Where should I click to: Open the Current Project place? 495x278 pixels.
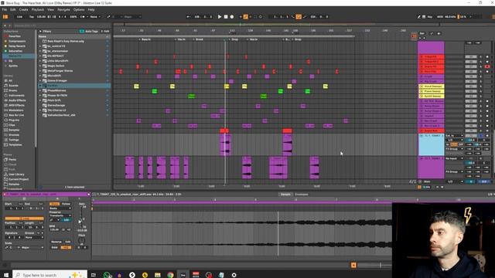tap(19, 179)
